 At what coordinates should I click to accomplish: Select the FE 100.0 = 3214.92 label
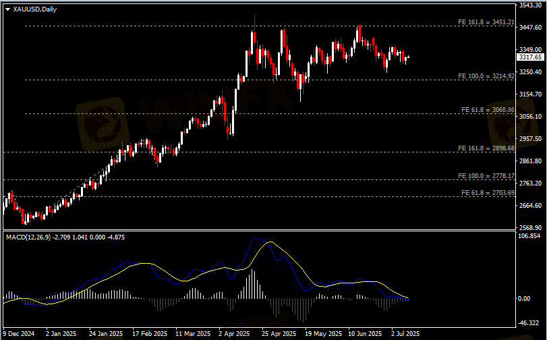tap(486, 76)
